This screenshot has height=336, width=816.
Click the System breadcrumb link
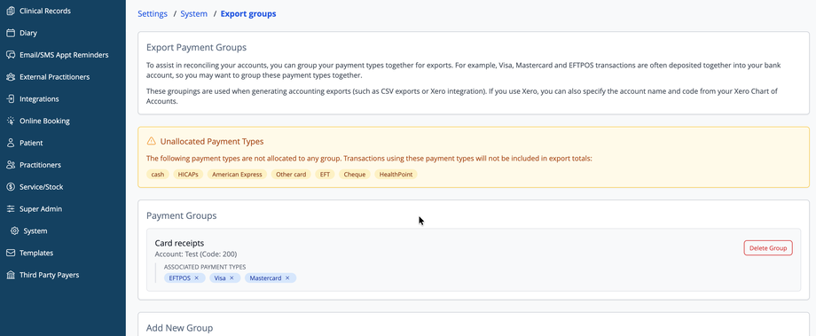193,14
